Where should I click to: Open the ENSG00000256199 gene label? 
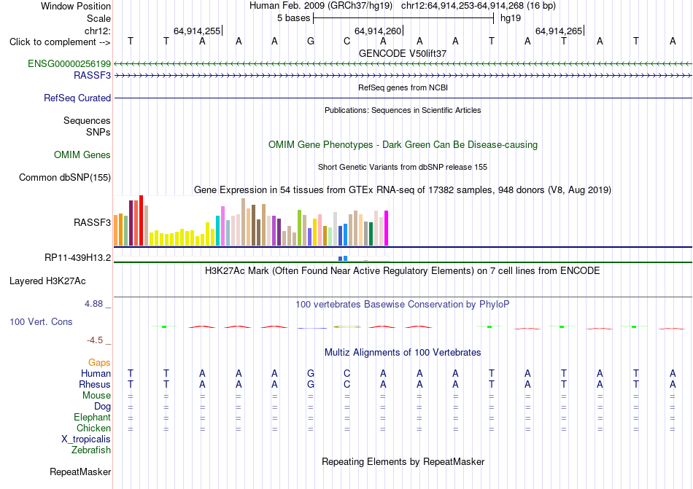69,63
